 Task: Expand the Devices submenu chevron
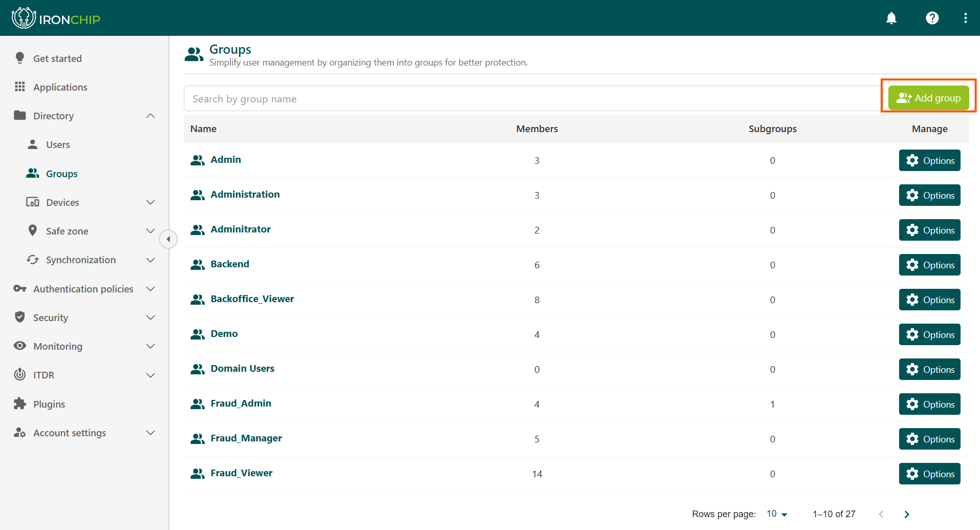pyautogui.click(x=151, y=202)
